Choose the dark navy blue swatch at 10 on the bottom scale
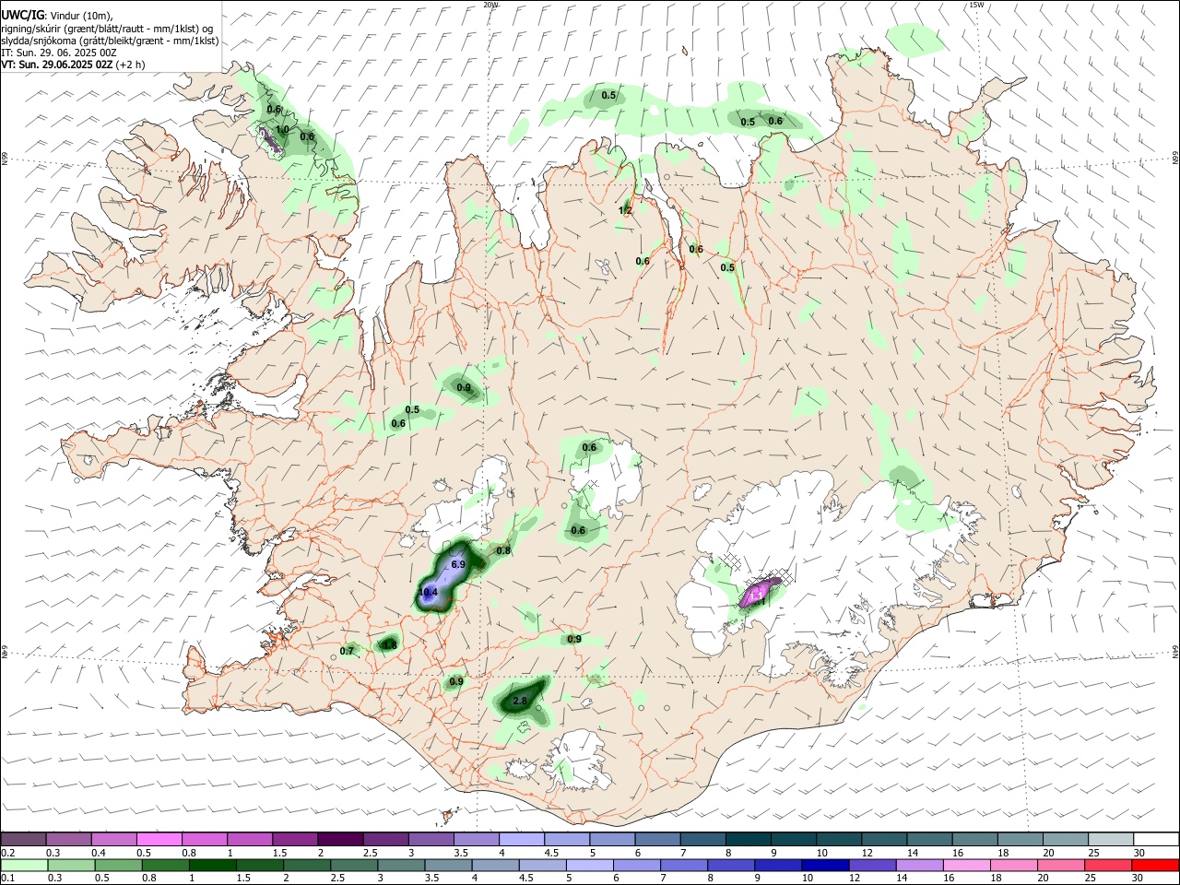 click(823, 866)
